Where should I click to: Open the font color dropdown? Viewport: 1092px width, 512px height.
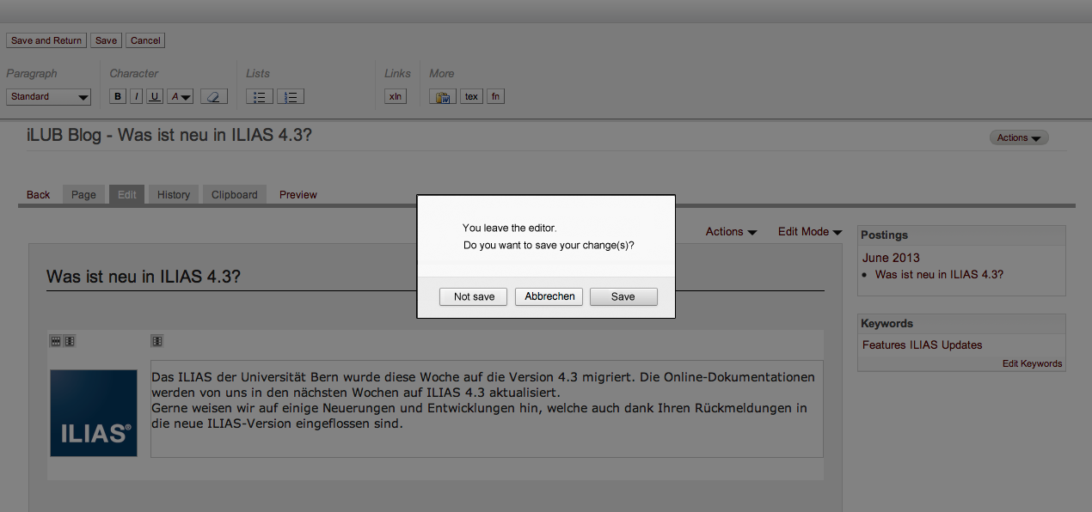tap(181, 97)
